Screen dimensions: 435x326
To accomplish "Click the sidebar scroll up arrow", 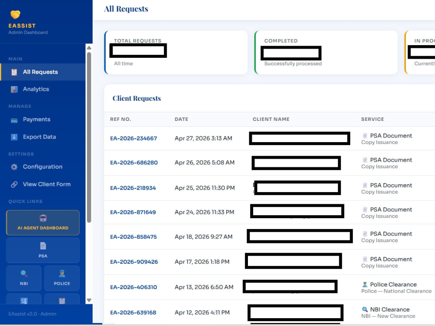I will 89,48.
